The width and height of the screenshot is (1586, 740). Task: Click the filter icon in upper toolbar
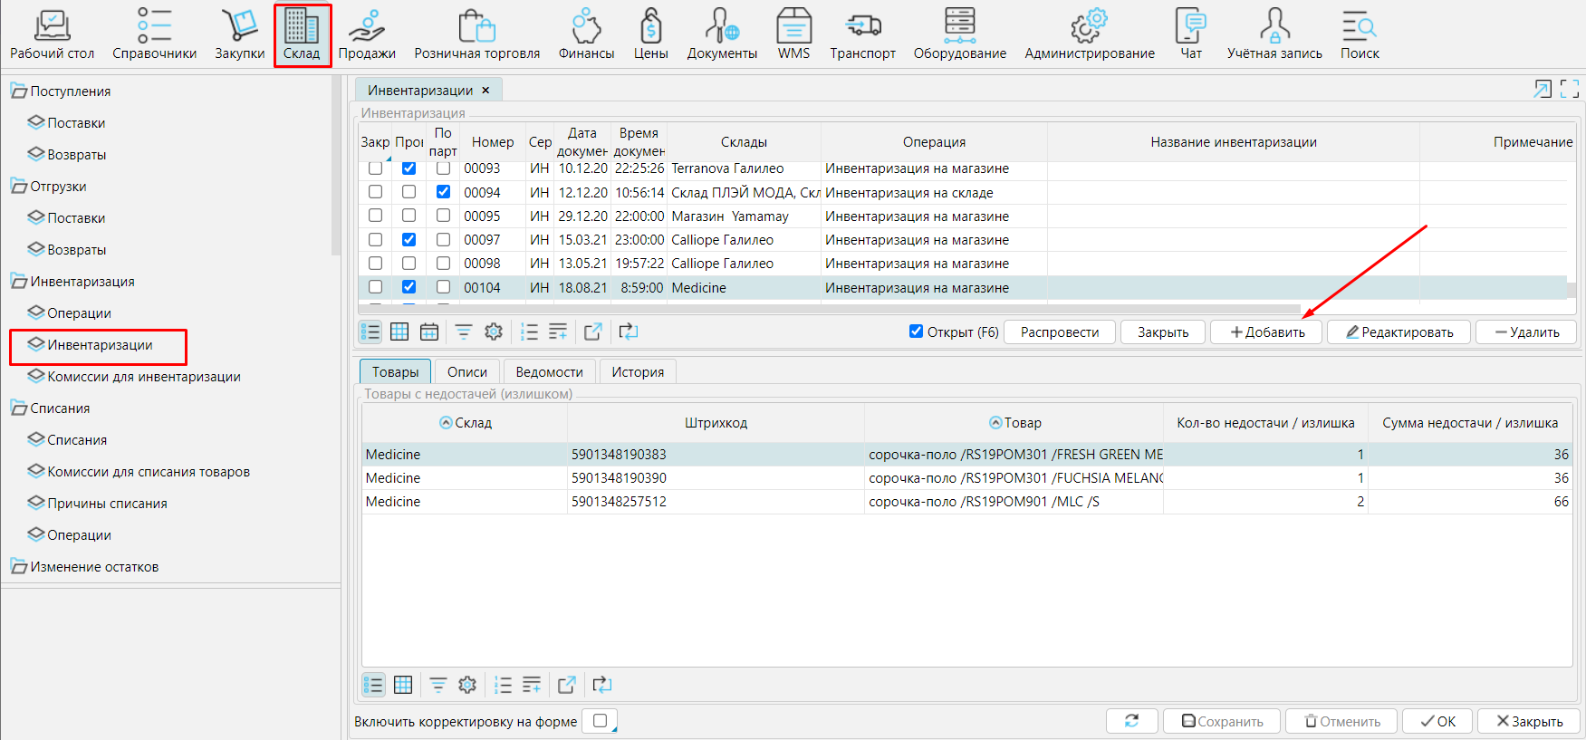pos(463,332)
